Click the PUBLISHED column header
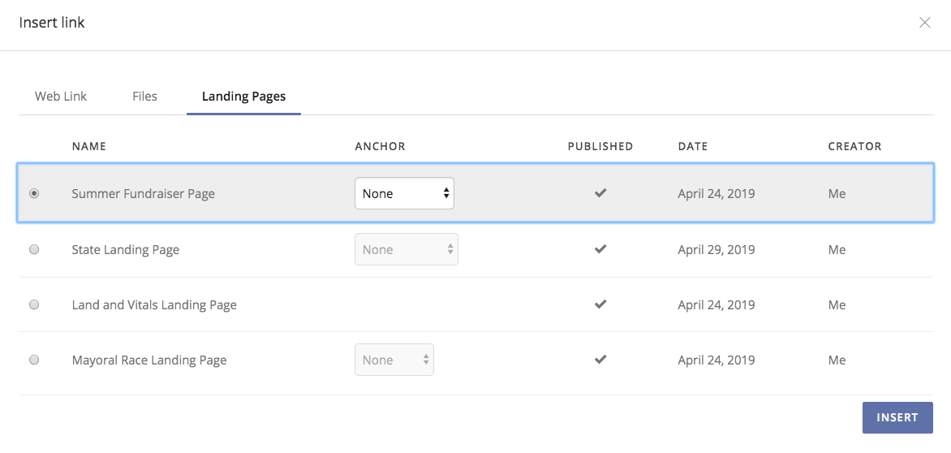Image resolution: width=951 pixels, height=453 pixels. point(600,146)
